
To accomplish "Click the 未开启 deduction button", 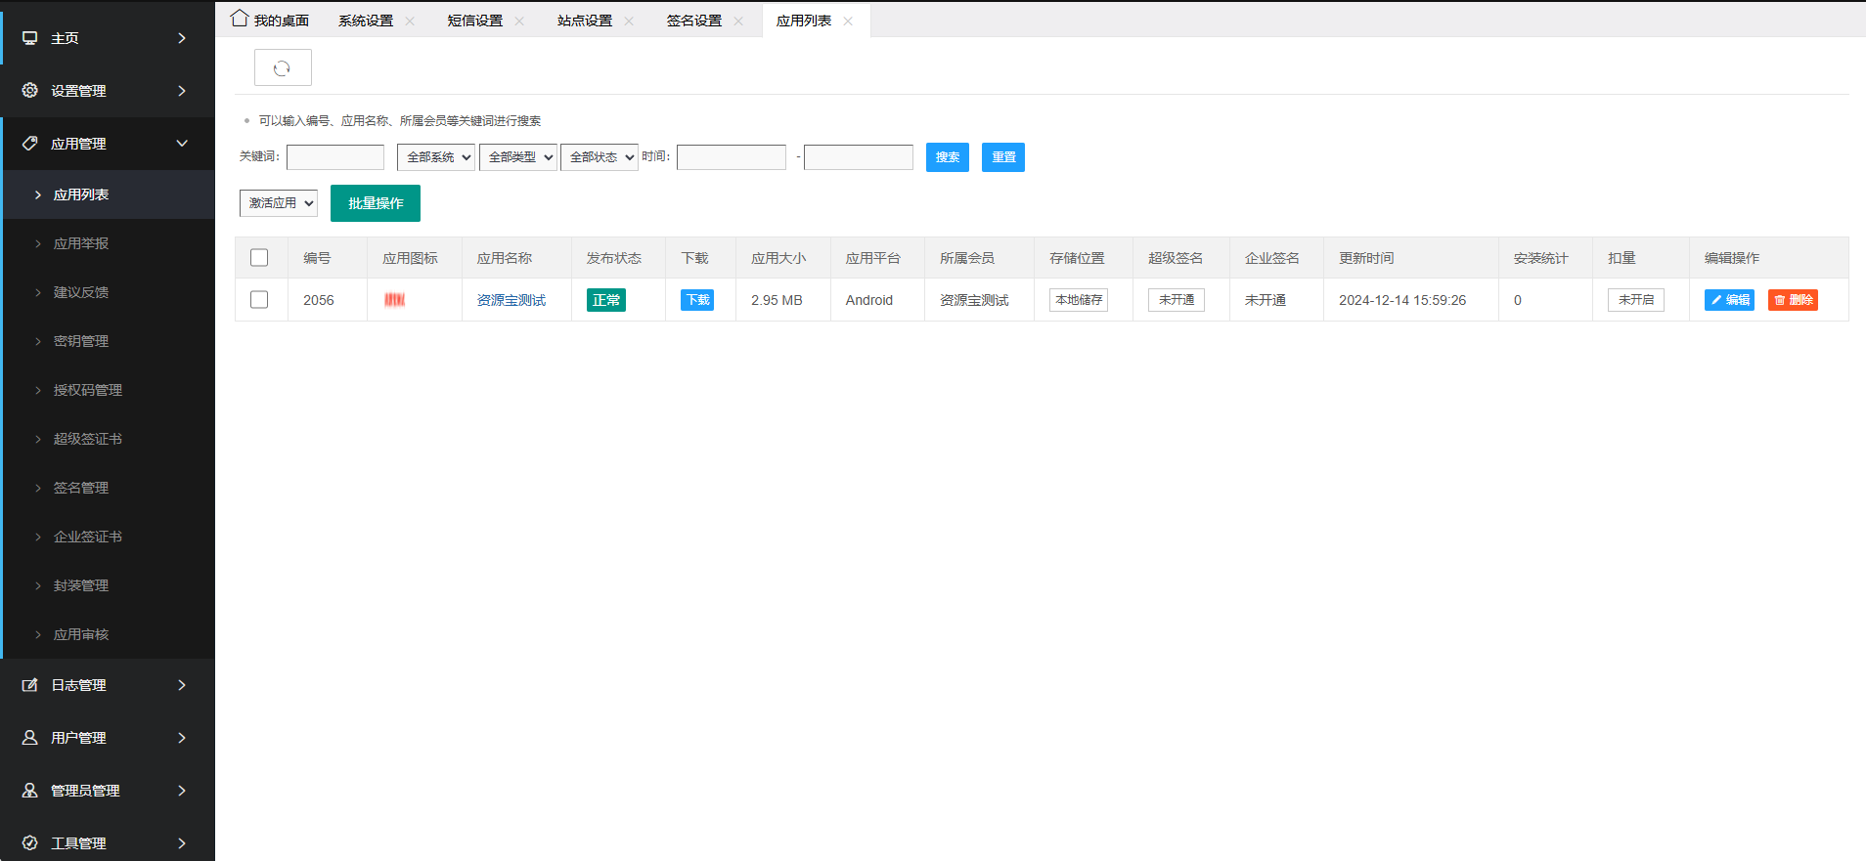I will [x=1636, y=300].
